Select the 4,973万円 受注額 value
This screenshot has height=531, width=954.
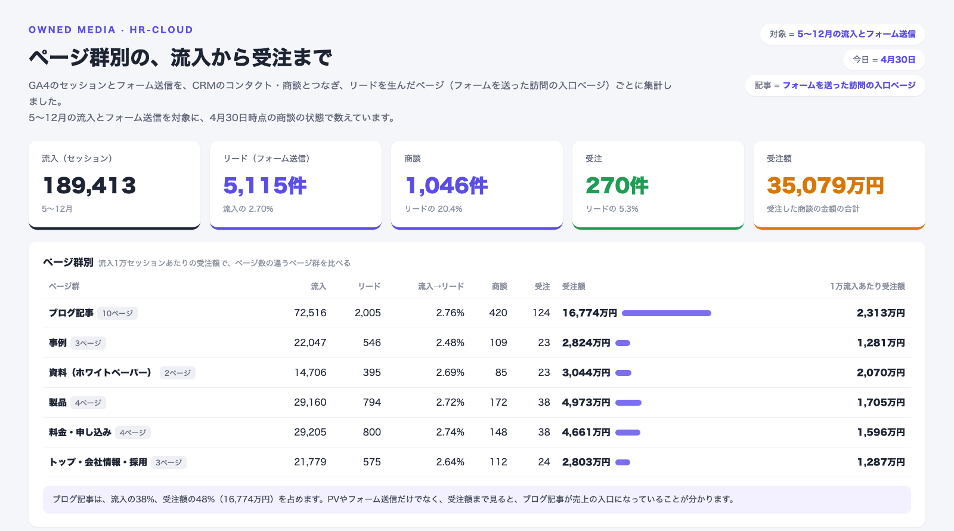586,403
